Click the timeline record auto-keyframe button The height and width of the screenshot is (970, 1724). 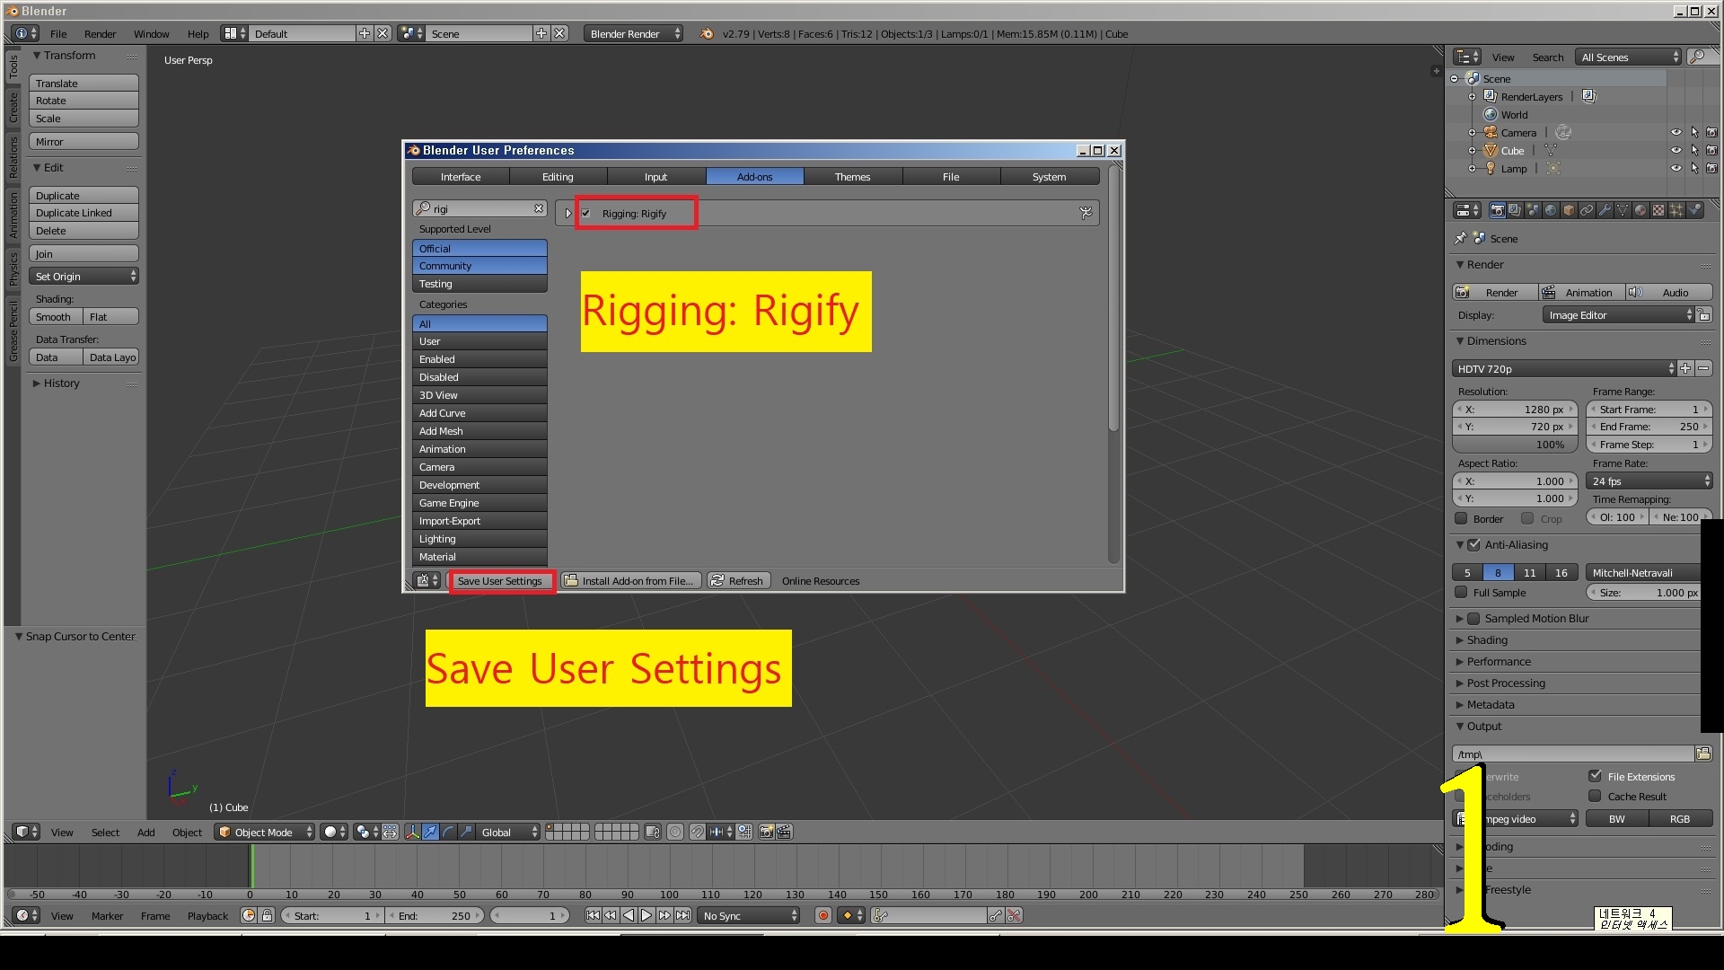822,915
